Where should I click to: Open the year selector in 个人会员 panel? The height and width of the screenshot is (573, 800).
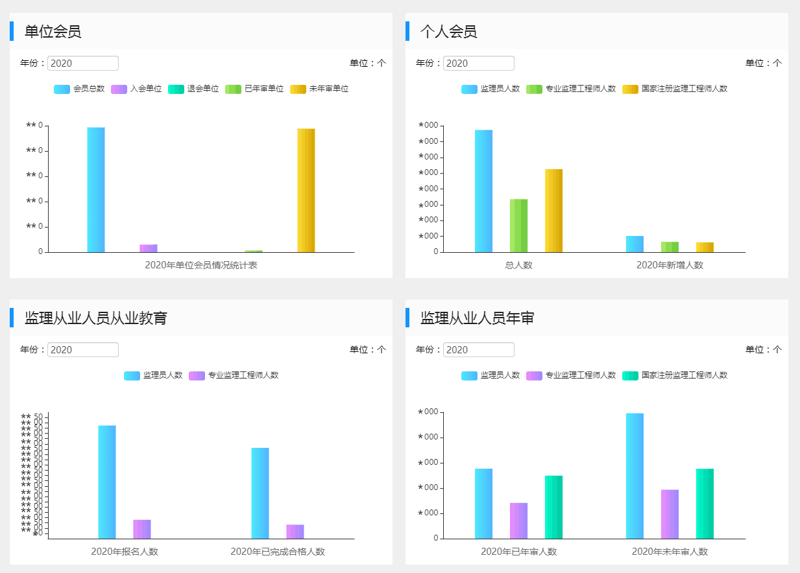coord(479,64)
